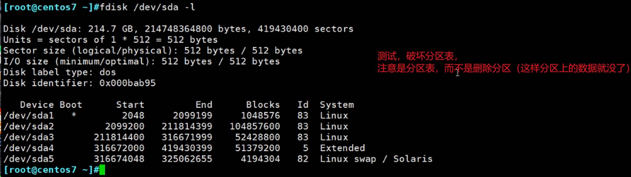
Task: Click the Linux swap / Solaris text
Action: click(x=376, y=159)
